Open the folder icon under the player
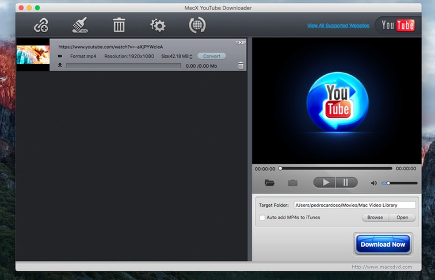The image size is (435, 280). 269,183
